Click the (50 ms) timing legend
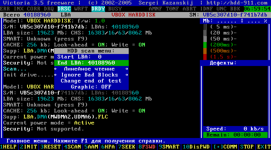Image resolution: width=271 pixels, height=150 pixels. coord(223,39)
